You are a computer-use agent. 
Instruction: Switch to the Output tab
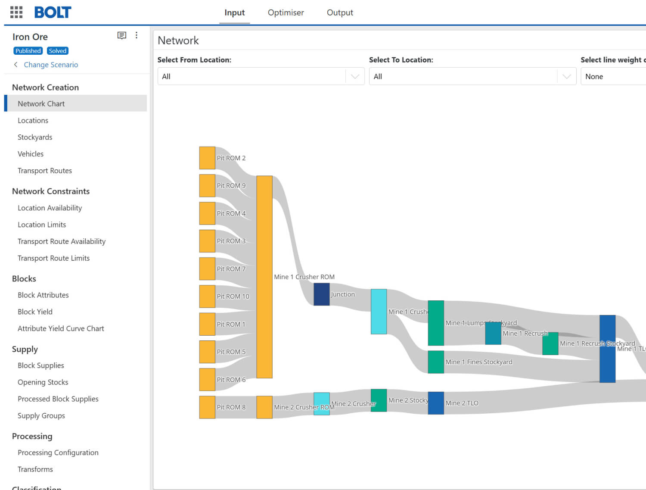[x=340, y=12]
